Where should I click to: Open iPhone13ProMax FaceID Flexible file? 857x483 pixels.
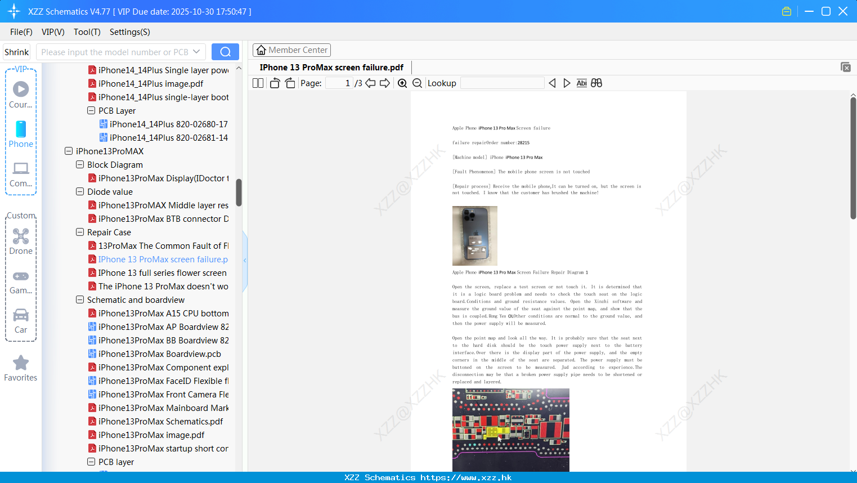158,381
